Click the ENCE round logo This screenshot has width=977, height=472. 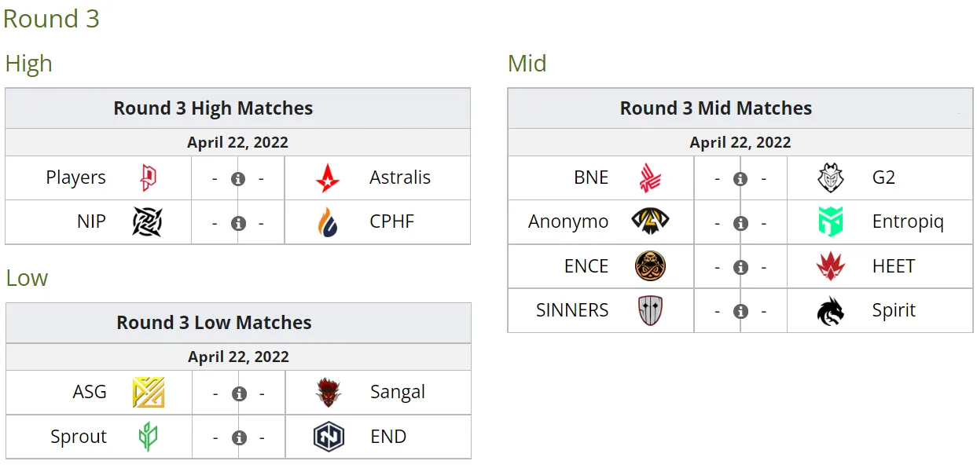[x=650, y=266]
